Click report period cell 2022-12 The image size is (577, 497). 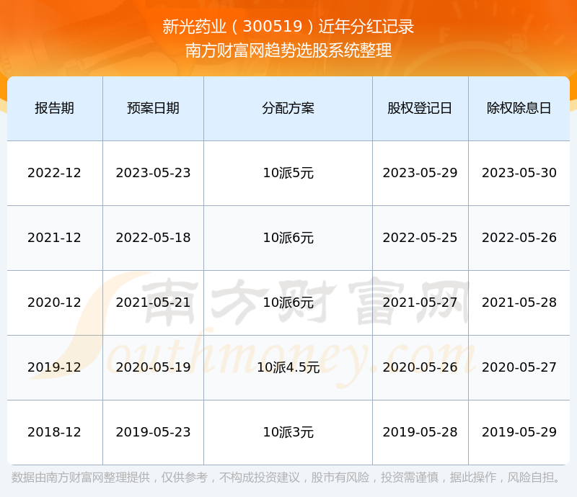(x=55, y=173)
